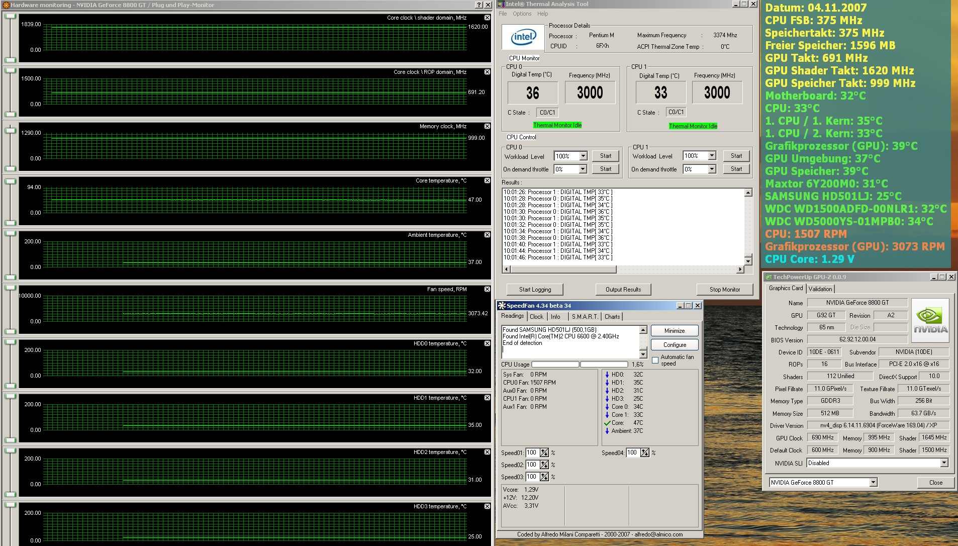Switch to the Info tab in SpeedFan

pos(555,317)
